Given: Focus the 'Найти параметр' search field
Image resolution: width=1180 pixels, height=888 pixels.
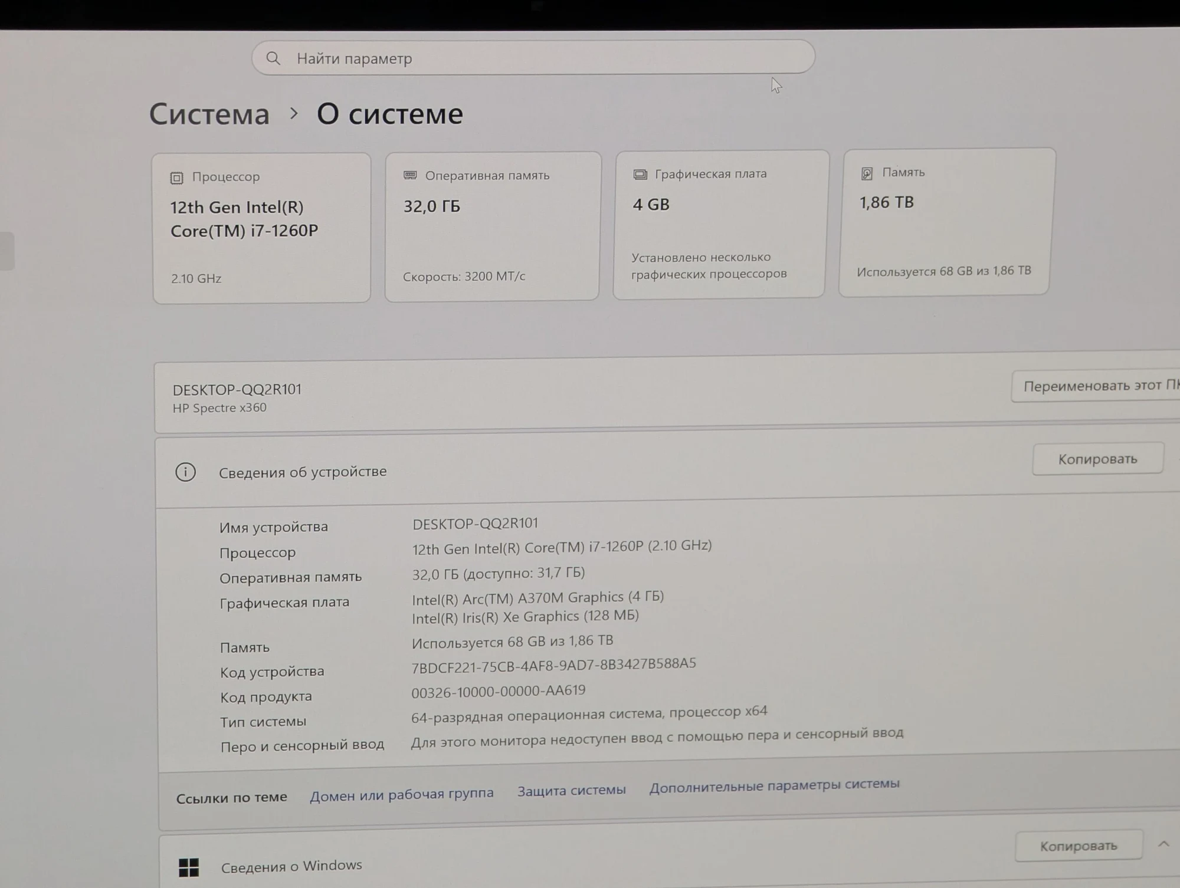Looking at the screenshot, I should (533, 57).
